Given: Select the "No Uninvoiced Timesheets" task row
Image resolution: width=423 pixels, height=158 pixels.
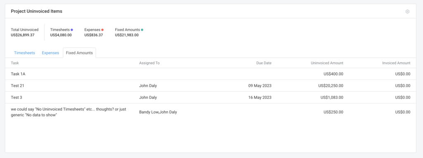Looking at the screenshot, I should coord(210,112).
